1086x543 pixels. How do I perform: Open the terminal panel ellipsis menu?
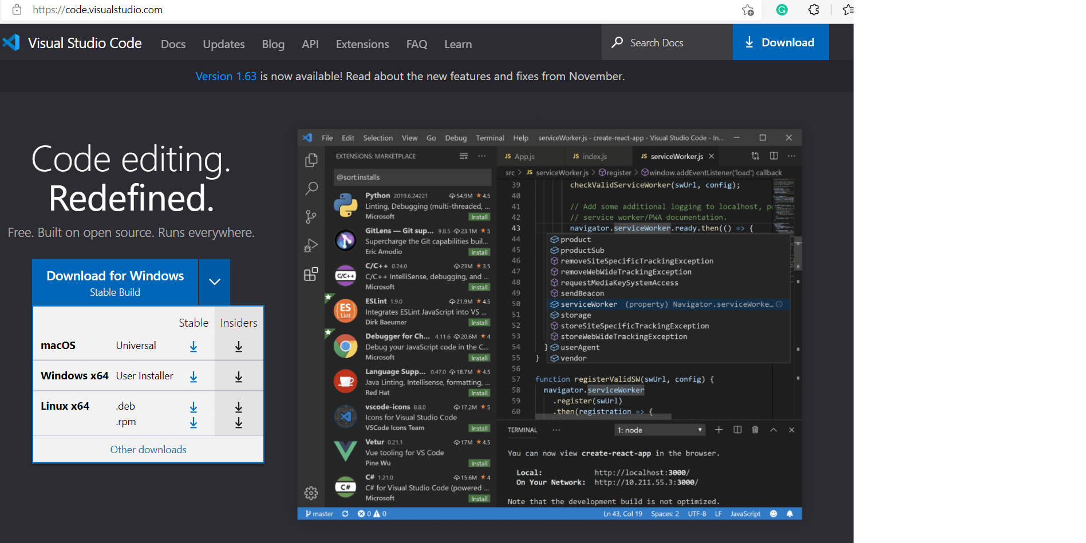[556, 430]
